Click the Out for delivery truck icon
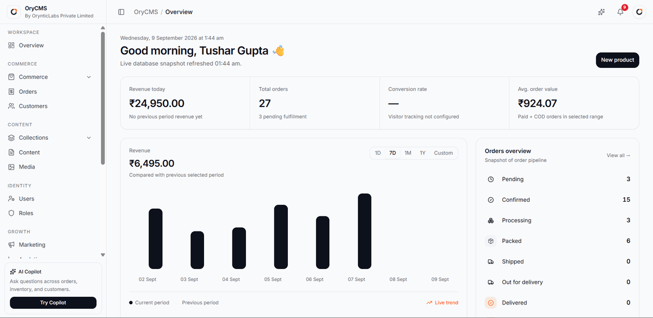Screen dimensions: 653x318 (x=491, y=282)
